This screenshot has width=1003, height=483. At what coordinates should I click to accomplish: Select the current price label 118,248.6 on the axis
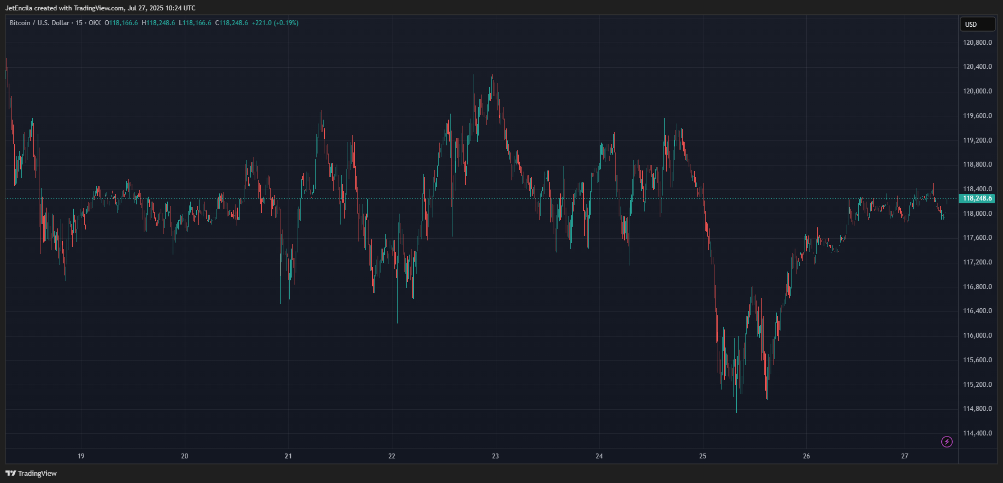coord(977,198)
